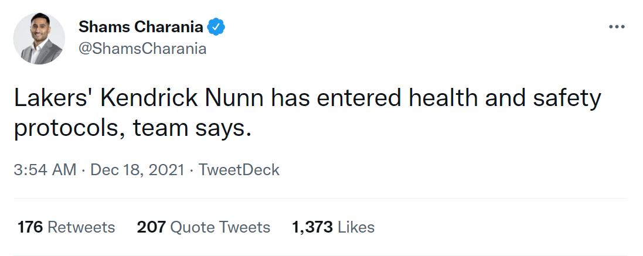Click "Kendrick Nunn" in the tweet text
Viewport: 643px width, 256px height.
point(182,98)
